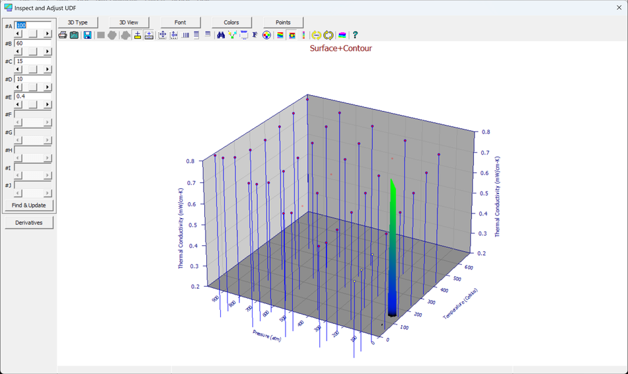Increase parameter #D with right arrow
Screen dimensions: 628x374
(48, 87)
